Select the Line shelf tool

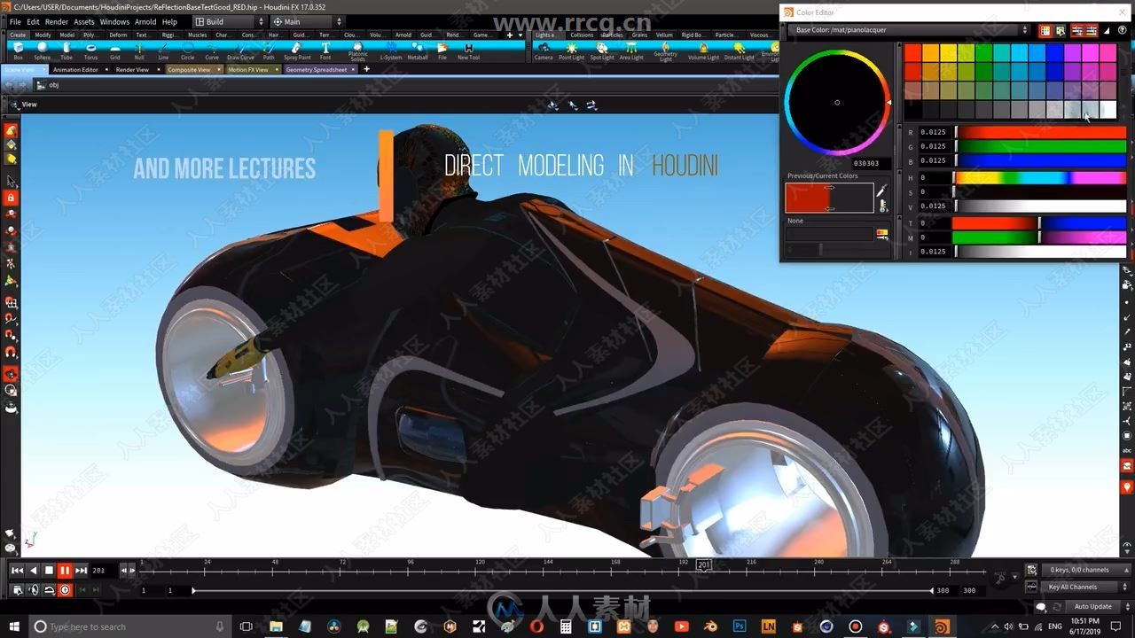click(163, 51)
